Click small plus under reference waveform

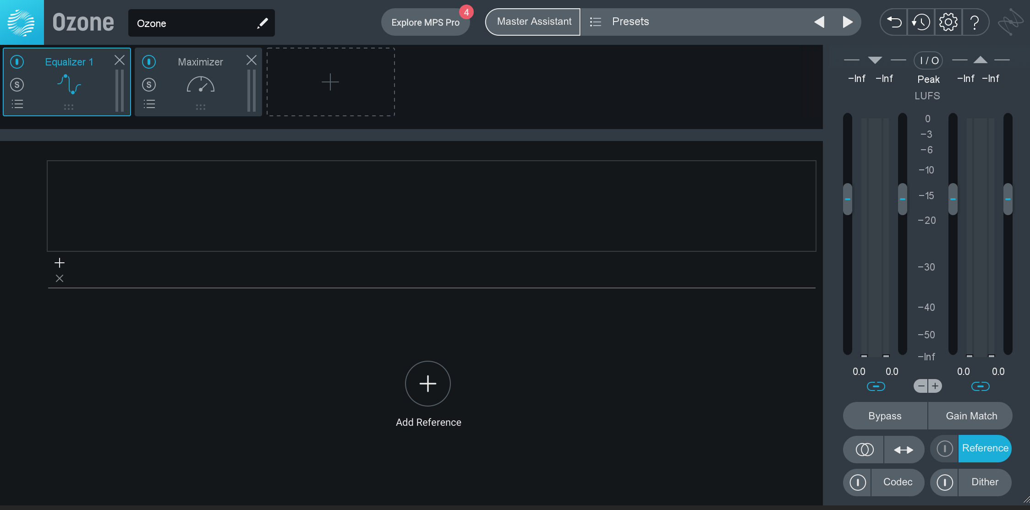(x=60, y=263)
